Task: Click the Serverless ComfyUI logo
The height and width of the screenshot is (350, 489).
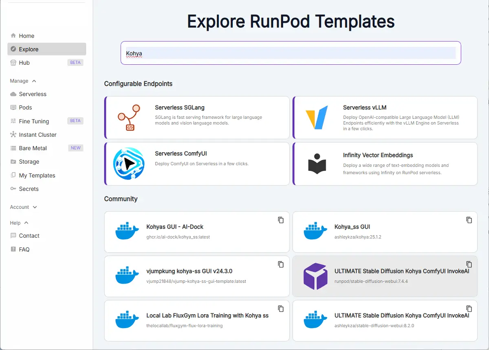Action: 129,164
